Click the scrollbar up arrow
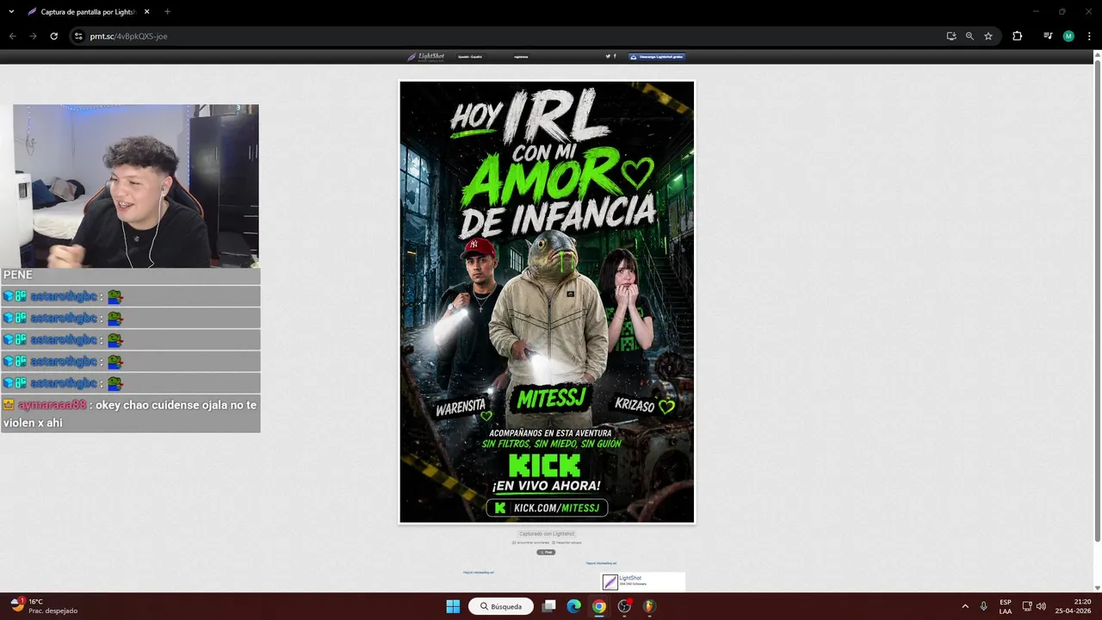This screenshot has width=1102, height=620. pyautogui.click(x=1097, y=54)
